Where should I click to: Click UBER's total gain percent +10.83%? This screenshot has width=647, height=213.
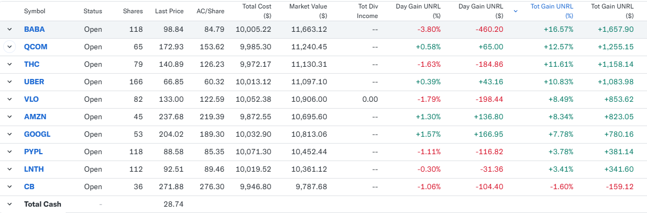pyautogui.click(x=559, y=82)
